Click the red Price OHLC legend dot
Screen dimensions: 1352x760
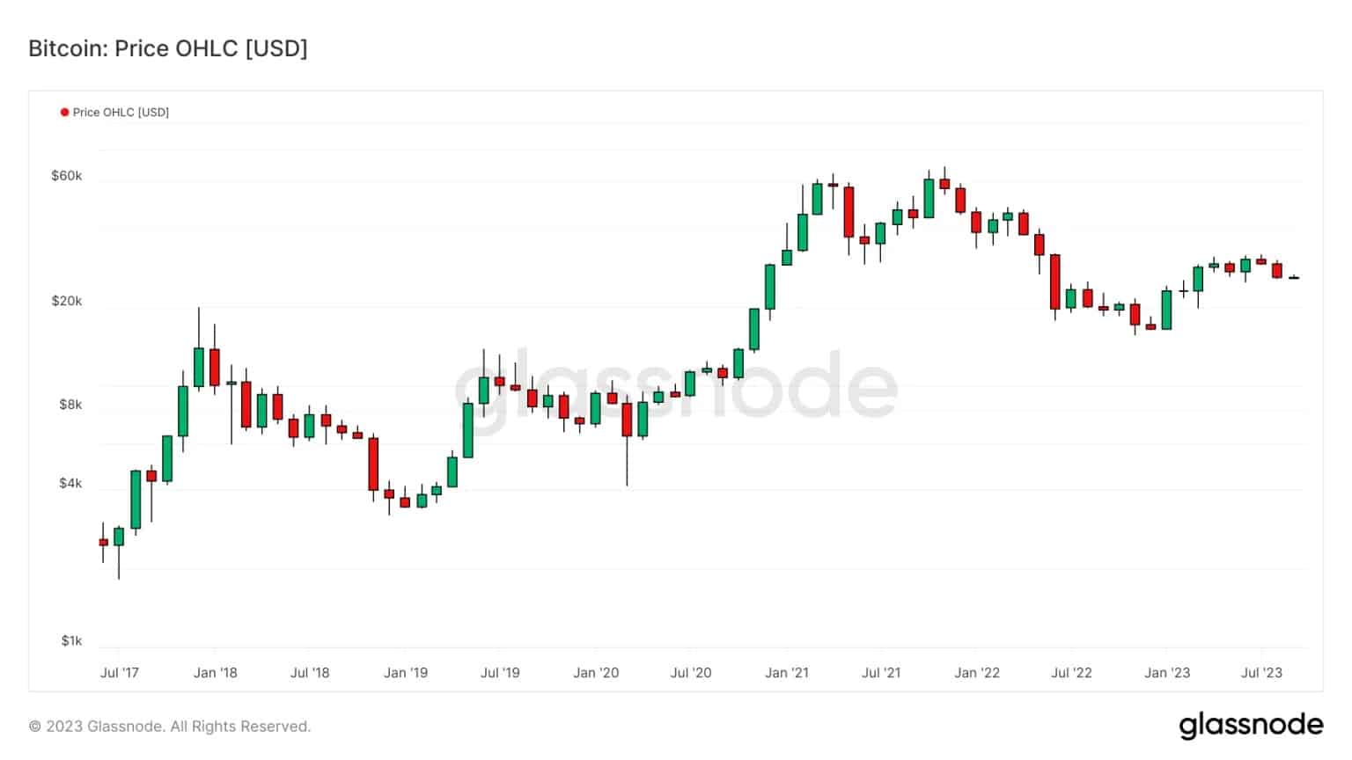[x=64, y=113]
